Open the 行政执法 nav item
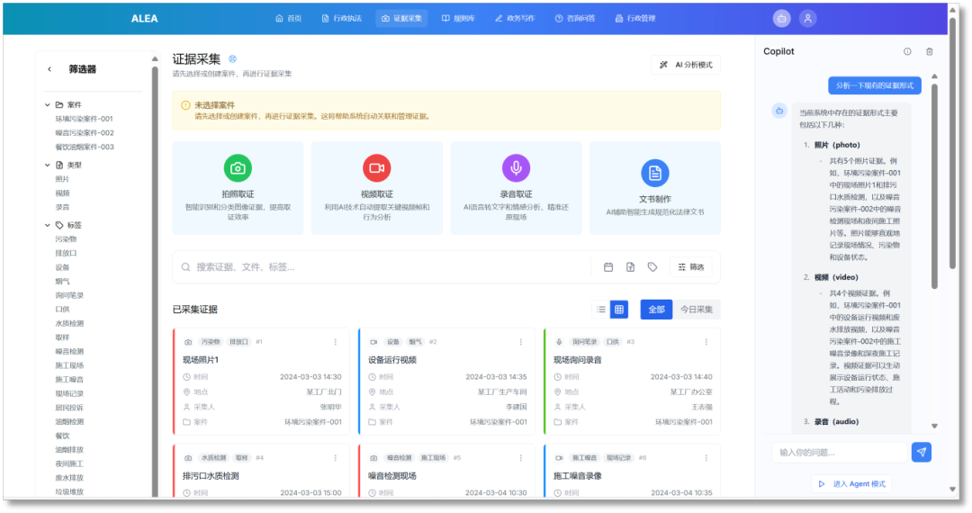The height and width of the screenshot is (513, 972). [342, 19]
